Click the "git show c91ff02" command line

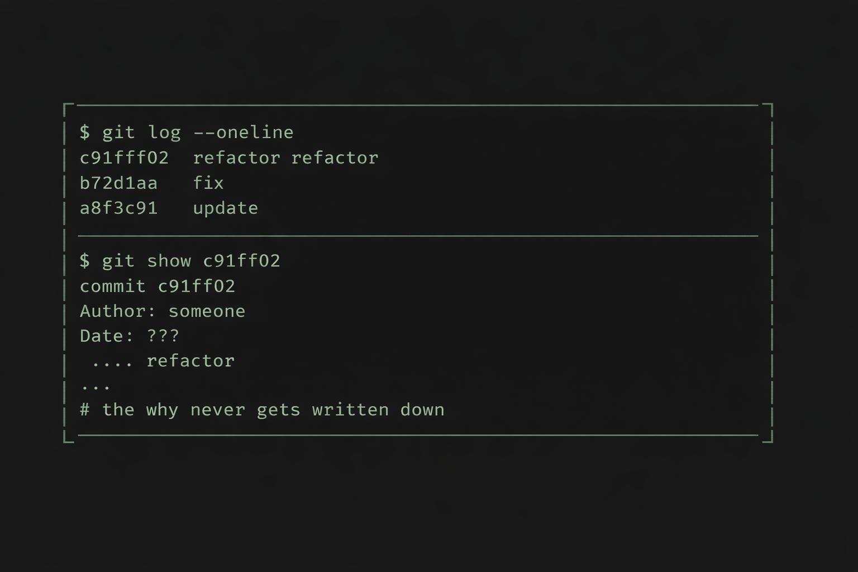pyautogui.click(x=180, y=261)
